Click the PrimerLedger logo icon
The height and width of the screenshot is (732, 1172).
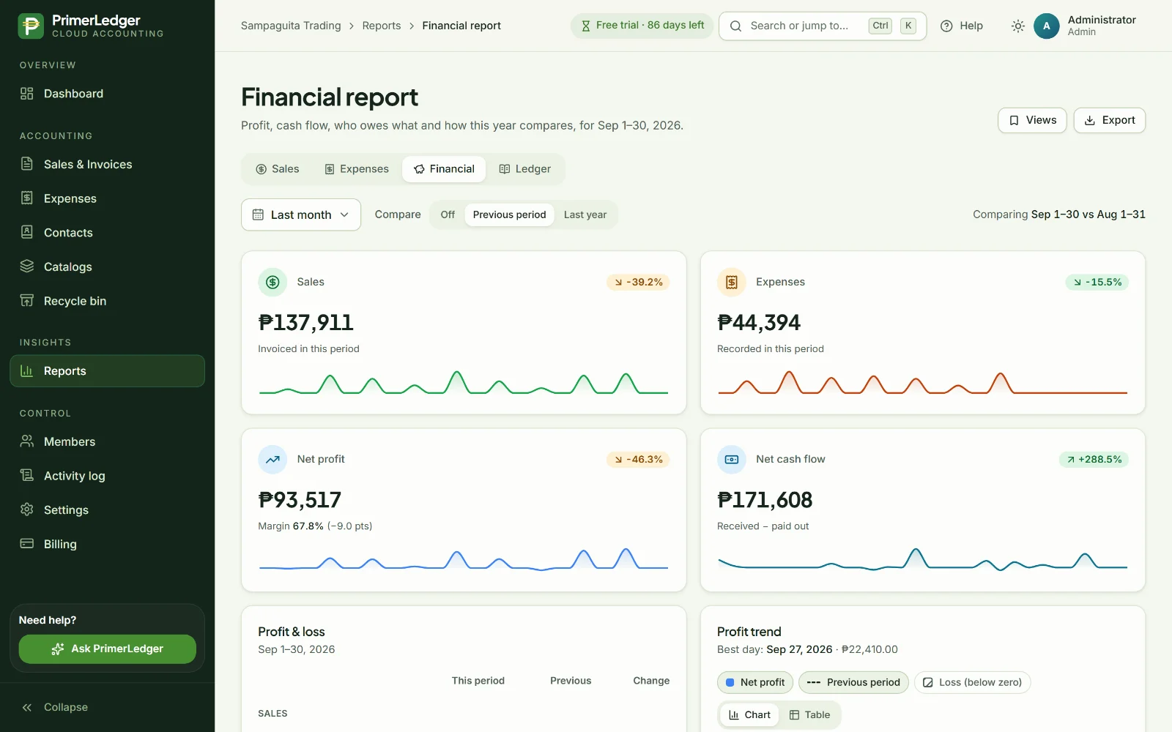click(31, 26)
